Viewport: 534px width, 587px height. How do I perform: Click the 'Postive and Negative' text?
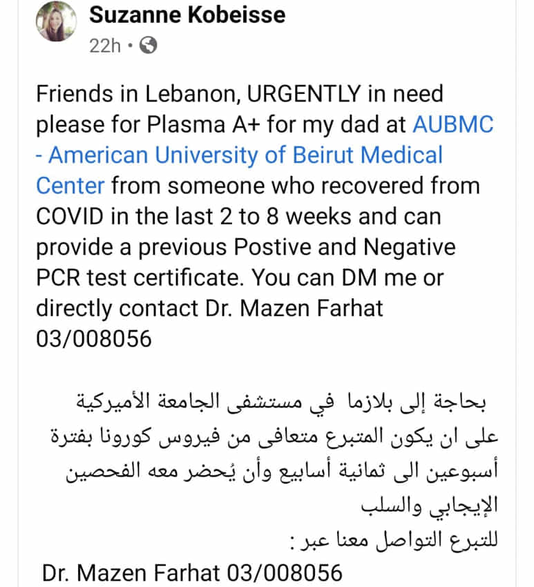coord(345,247)
